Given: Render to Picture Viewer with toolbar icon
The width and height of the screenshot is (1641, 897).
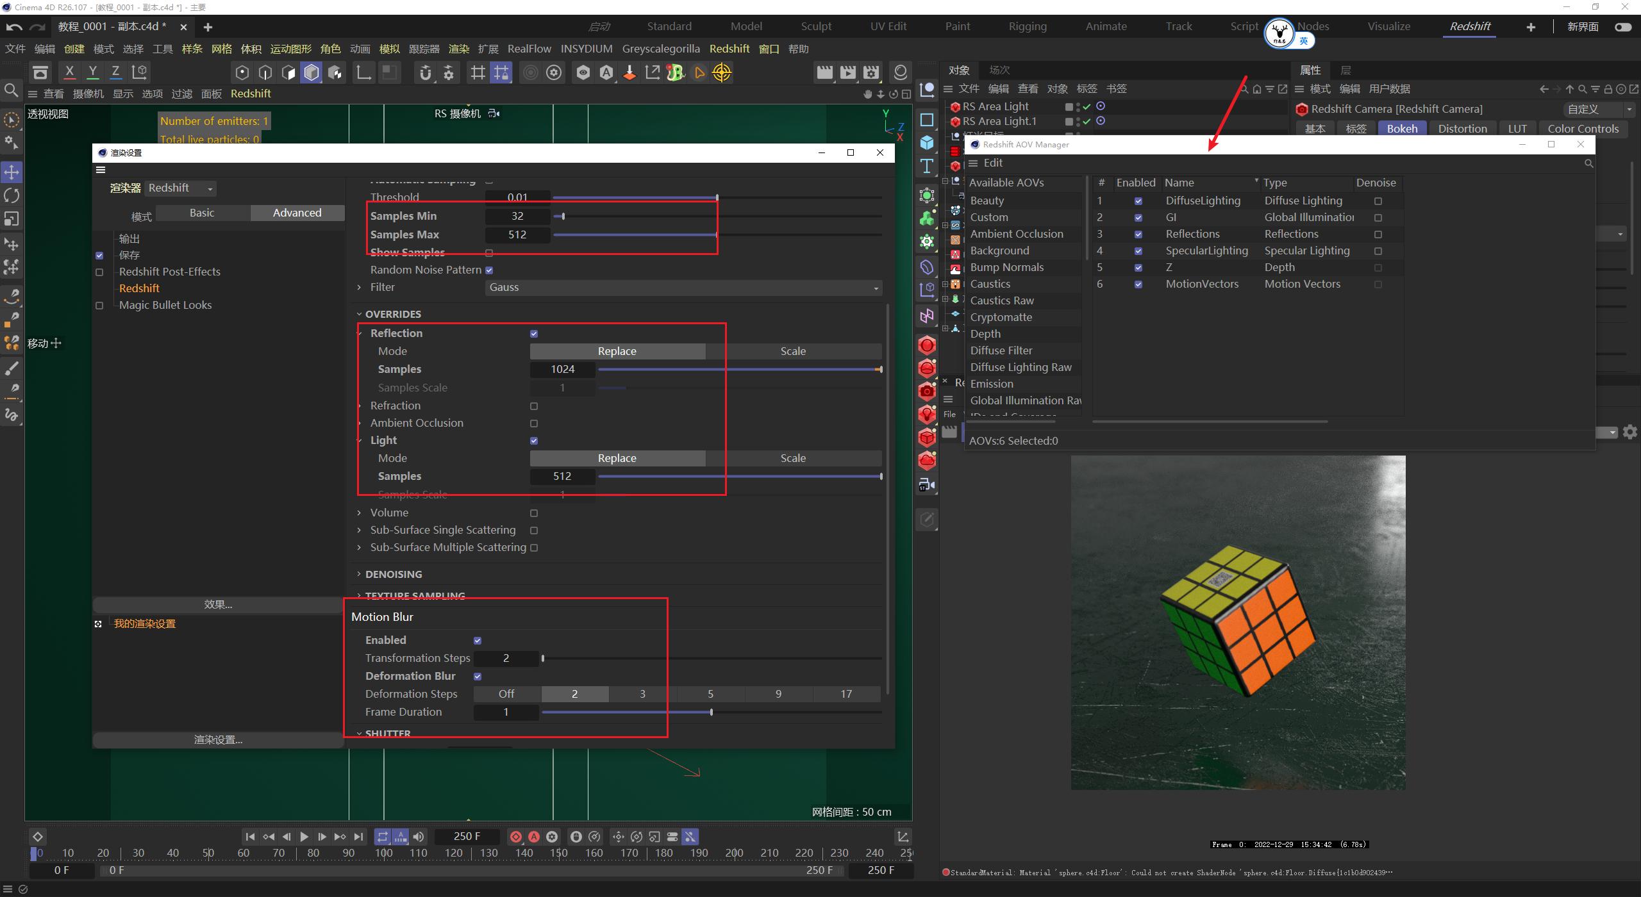Looking at the screenshot, I should point(848,72).
